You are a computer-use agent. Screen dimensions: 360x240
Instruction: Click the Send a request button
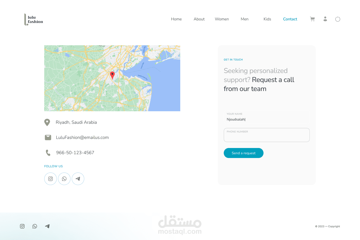tap(243, 153)
